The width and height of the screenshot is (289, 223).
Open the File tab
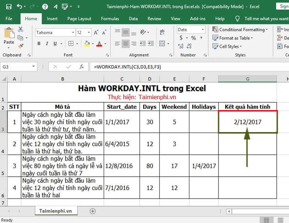pyautogui.click(x=9, y=19)
